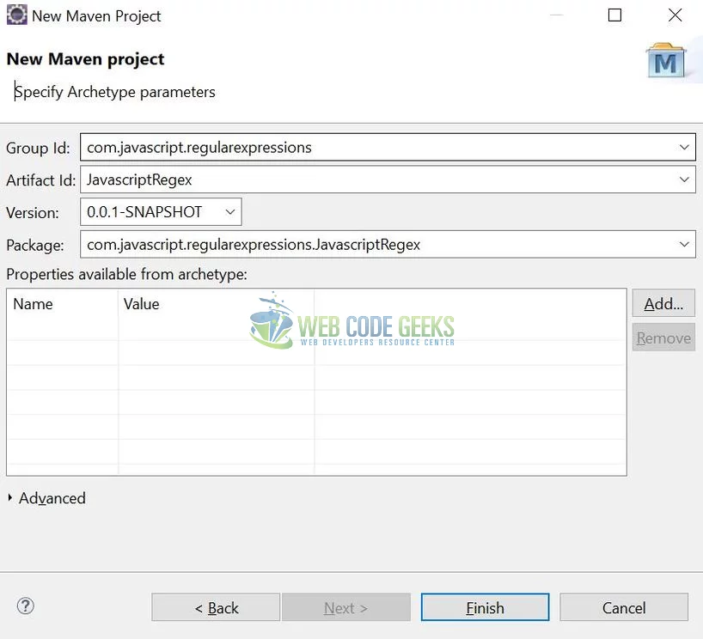
Task: Click the Eclipse icon in title bar
Action: pos(16,15)
